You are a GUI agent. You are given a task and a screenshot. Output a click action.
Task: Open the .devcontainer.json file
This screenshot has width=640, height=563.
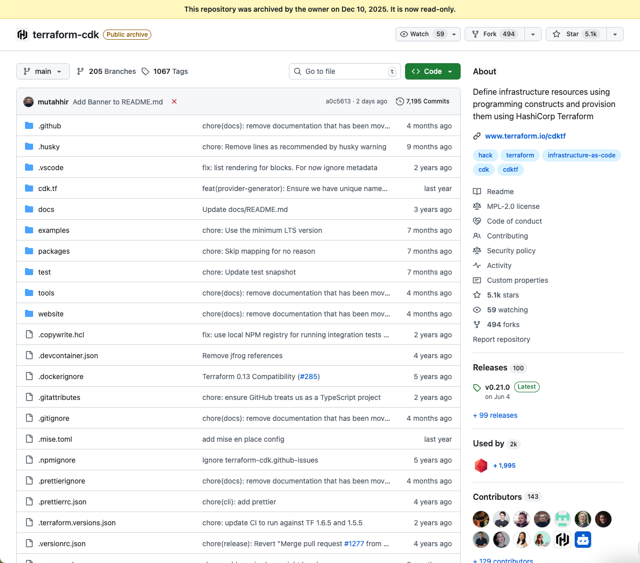pyautogui.click(x=68, y=356)
